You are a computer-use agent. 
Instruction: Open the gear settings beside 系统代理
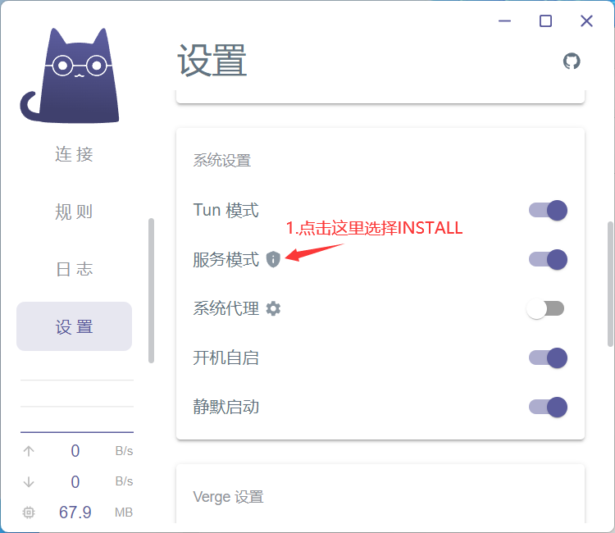273,308
